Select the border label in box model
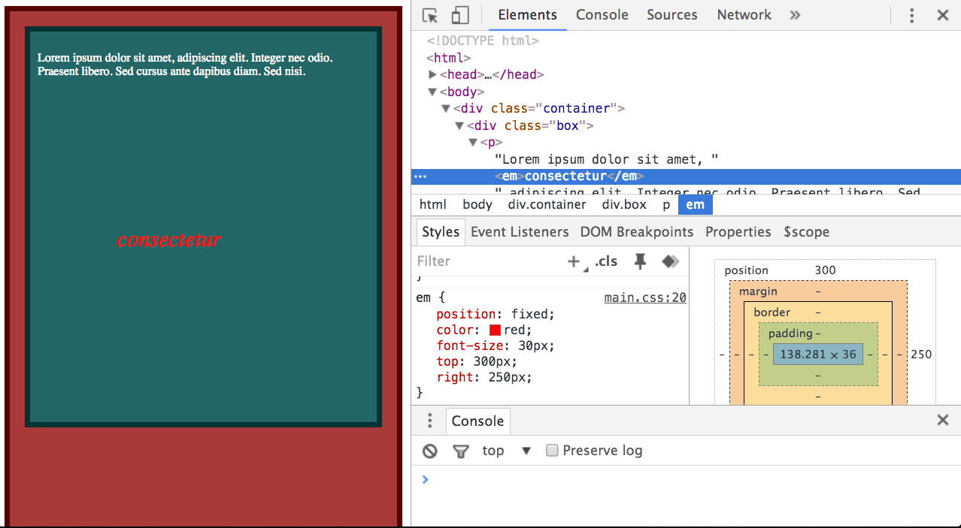This screenshot has width=961, height=528. coord(772,312)
